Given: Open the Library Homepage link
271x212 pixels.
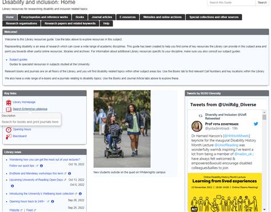Looking at the screenshot, I should coord(24,102).
